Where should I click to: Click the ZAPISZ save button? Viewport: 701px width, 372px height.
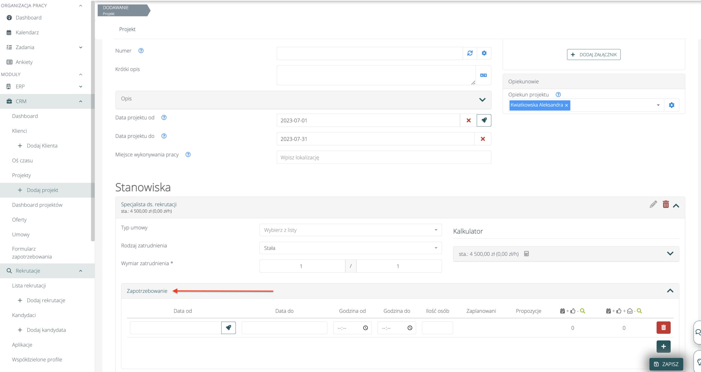click(666, 364)
